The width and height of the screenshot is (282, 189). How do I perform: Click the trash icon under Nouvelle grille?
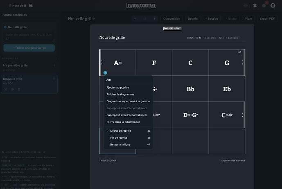click(x=19, y=89)
